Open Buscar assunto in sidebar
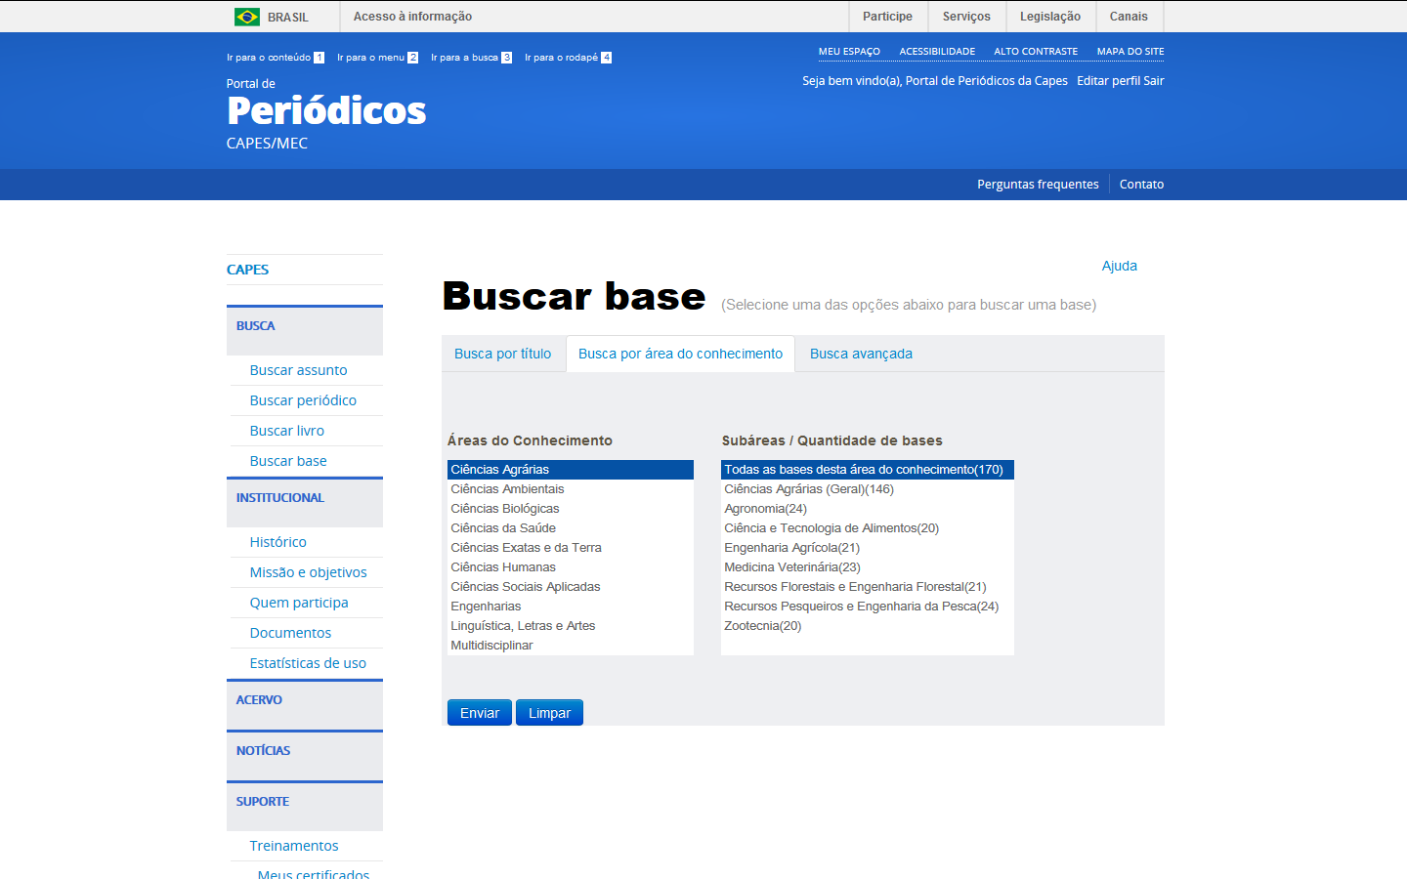The height and width of the screenshot is (879, 1407). (298, 370)
